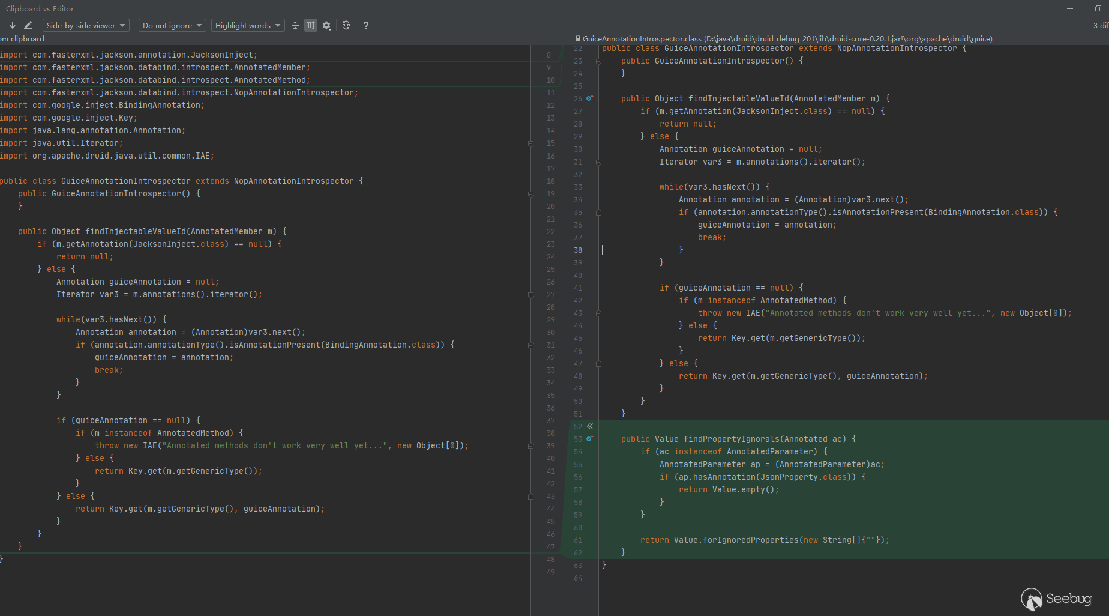Open the Do not ignore dropdown
Screen dimensions: 1109x616
(x=172, y=25)
